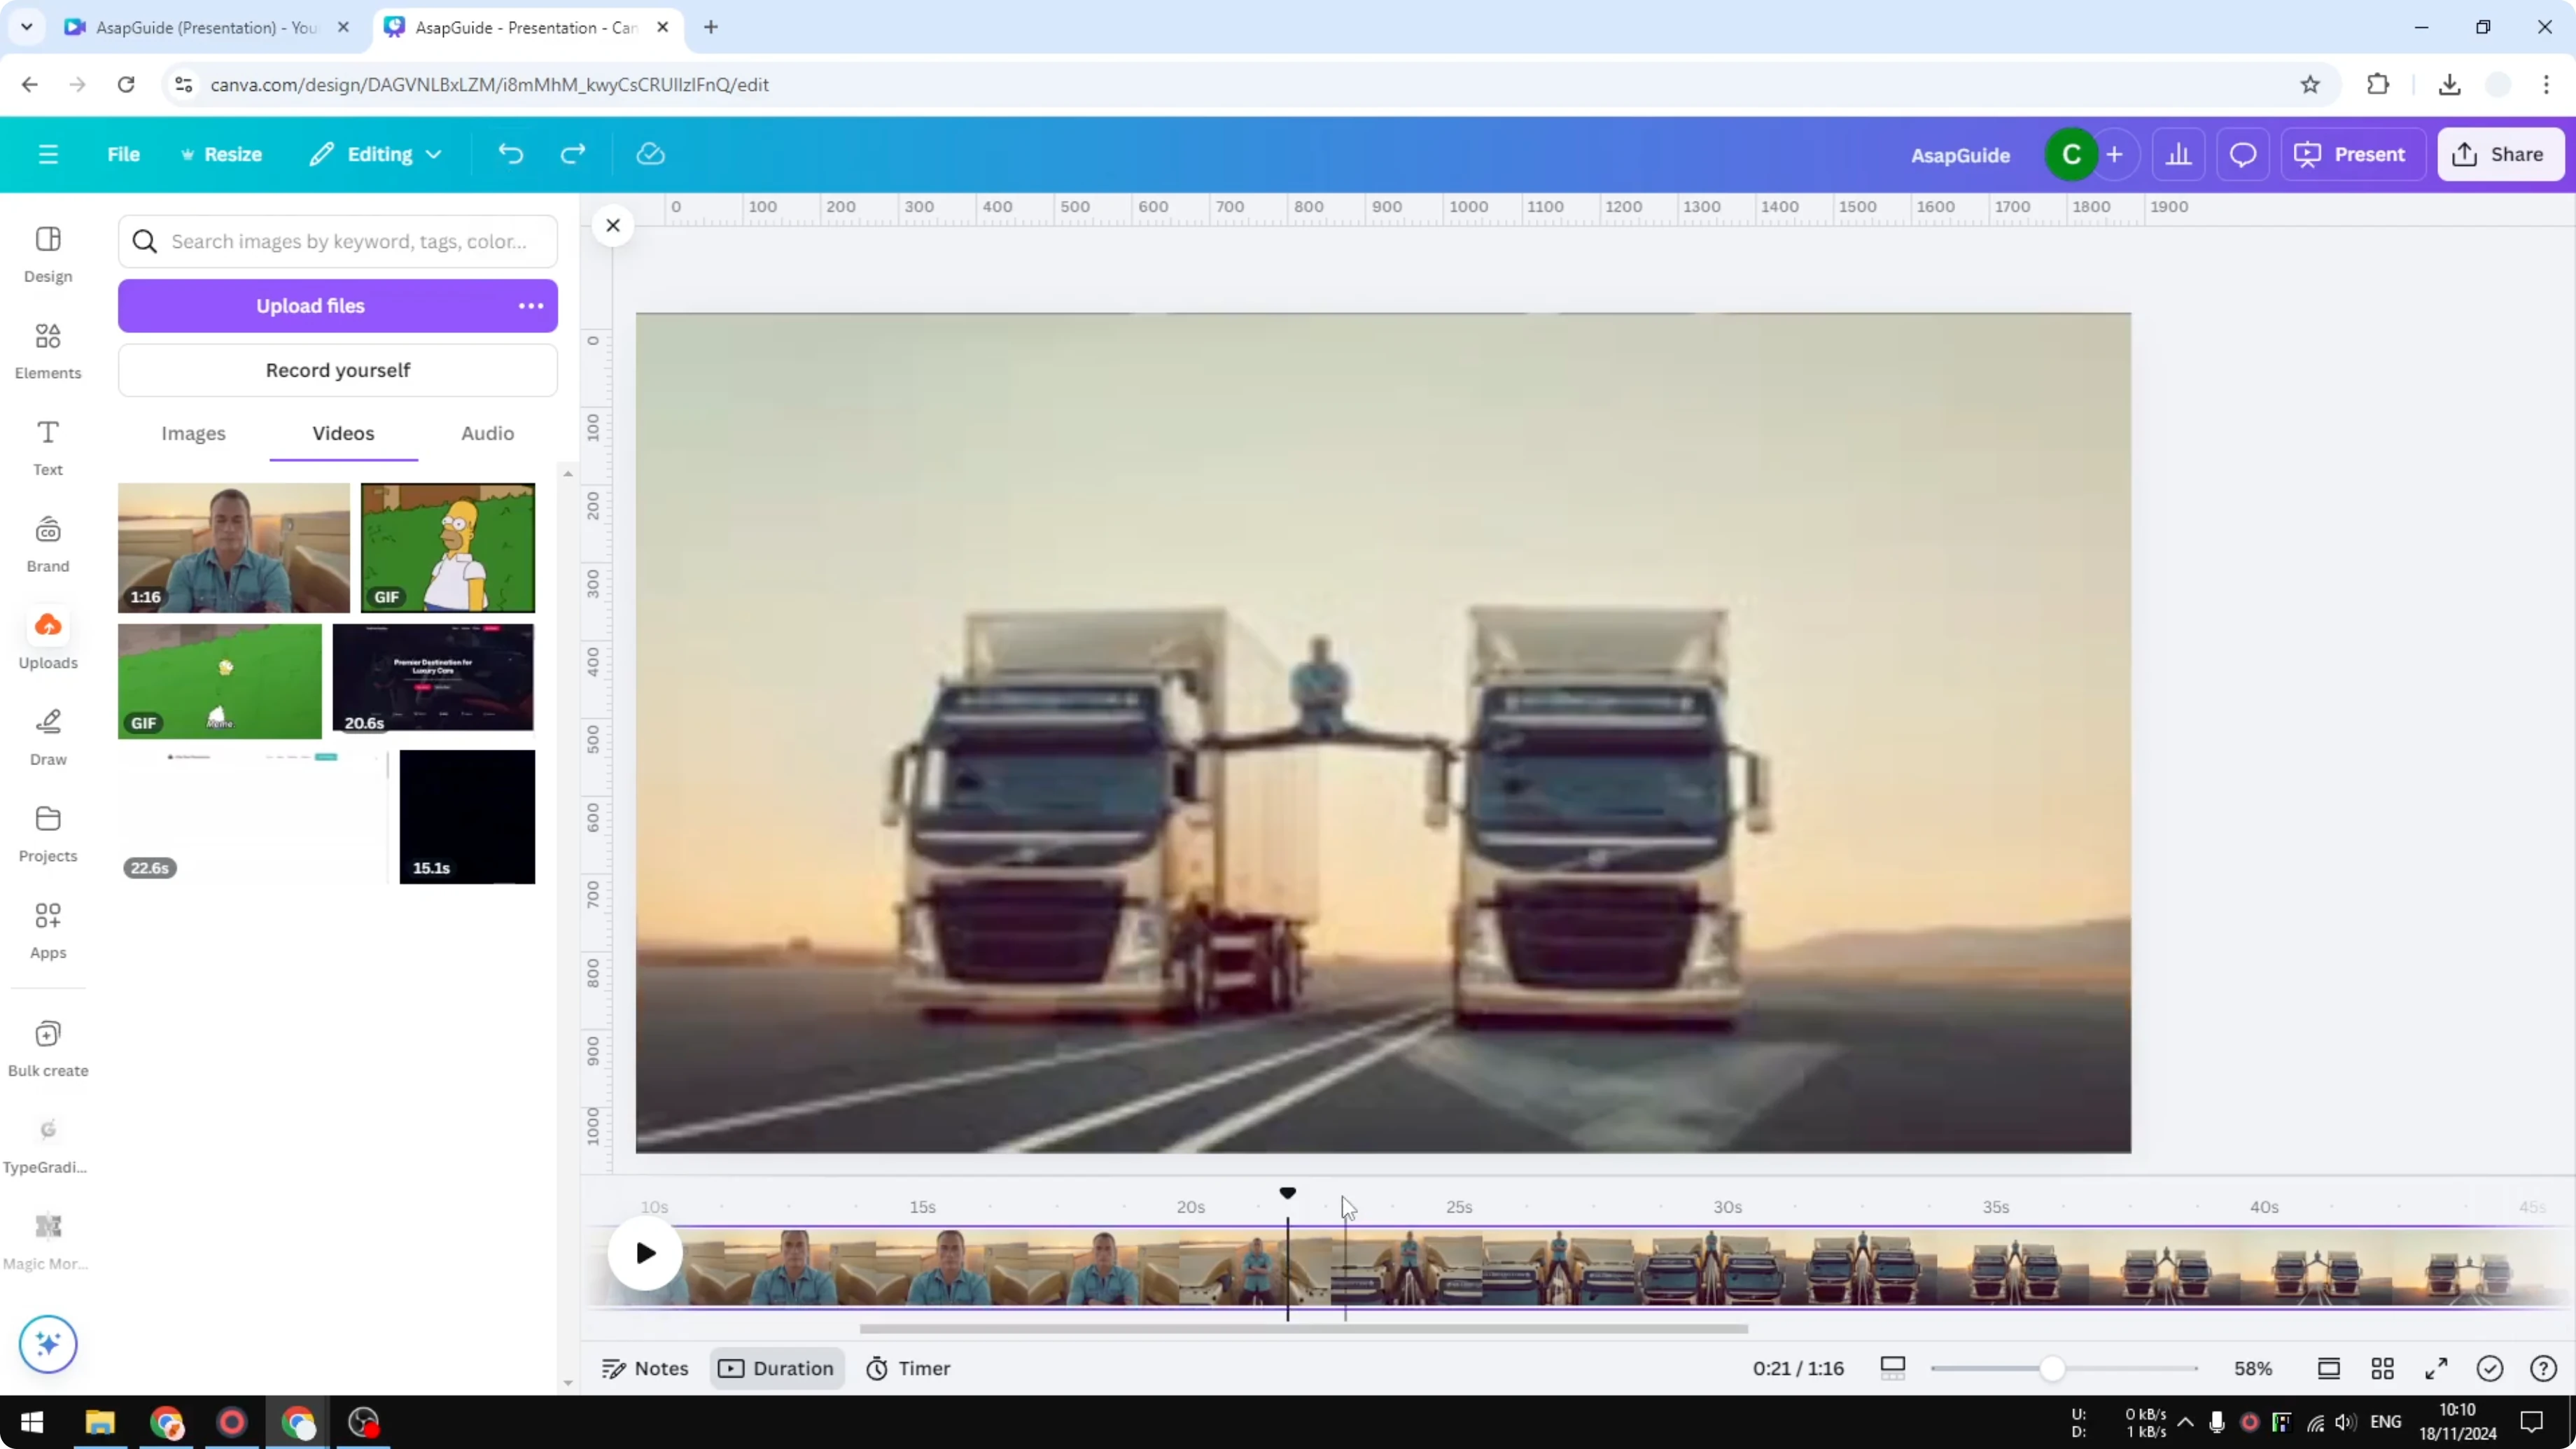Select the Text panel icon
The image size is (2576, 1449).
pos(47,447)
